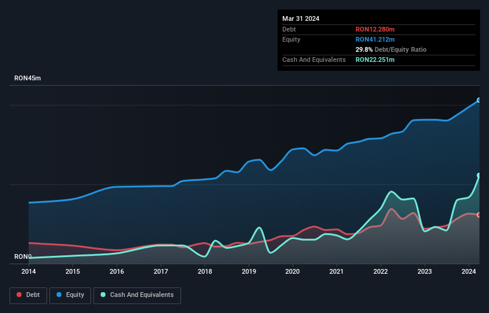
Task: Select the Cash endpoint marker on chart
Action: [479, 176]
